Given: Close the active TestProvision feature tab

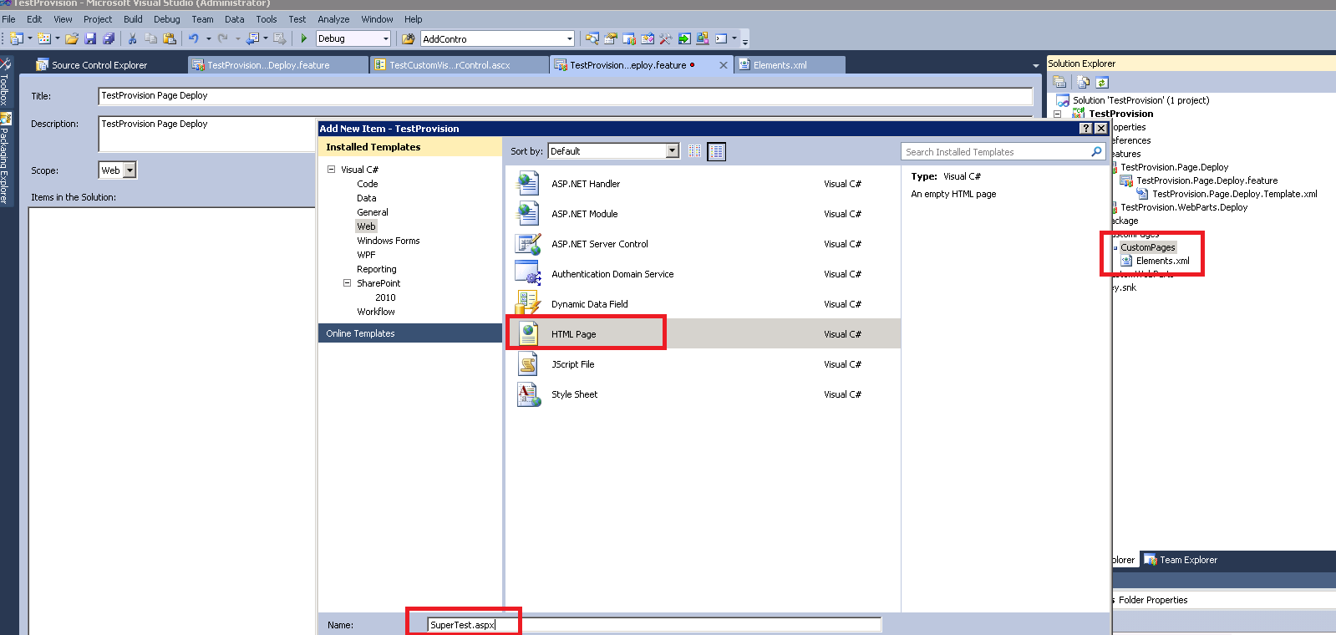Looking at the screenshot, I should (724, 65).
